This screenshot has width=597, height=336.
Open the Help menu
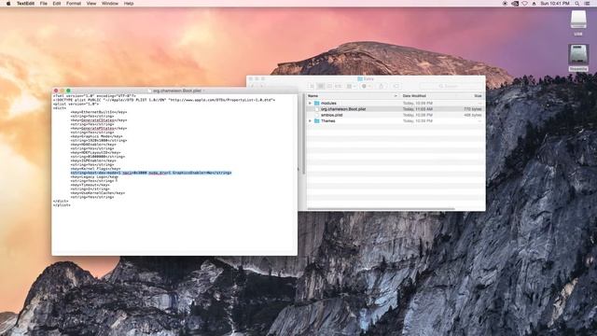pos(129,4)
